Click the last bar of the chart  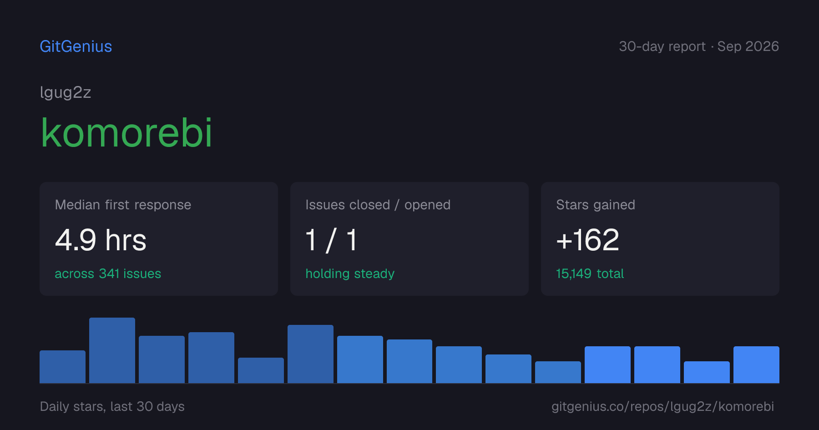756,364
